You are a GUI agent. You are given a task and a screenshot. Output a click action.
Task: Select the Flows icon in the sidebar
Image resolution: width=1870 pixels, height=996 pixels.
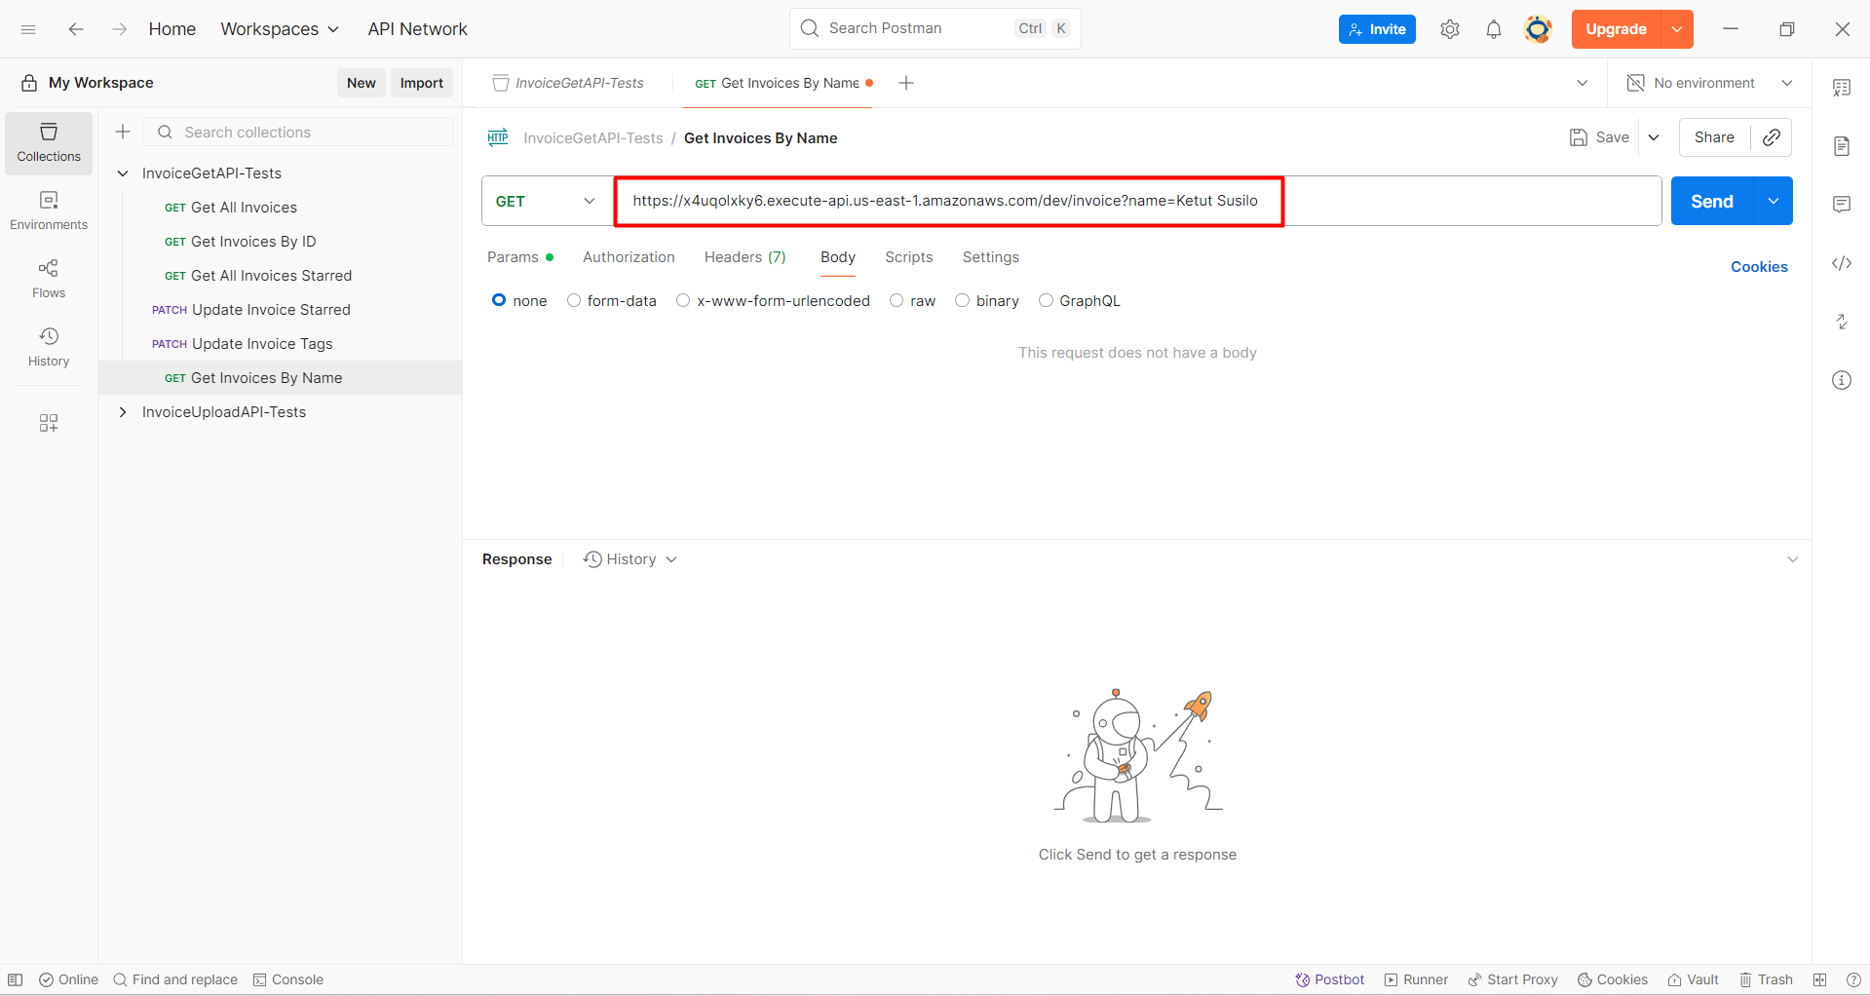pos(48,278)
